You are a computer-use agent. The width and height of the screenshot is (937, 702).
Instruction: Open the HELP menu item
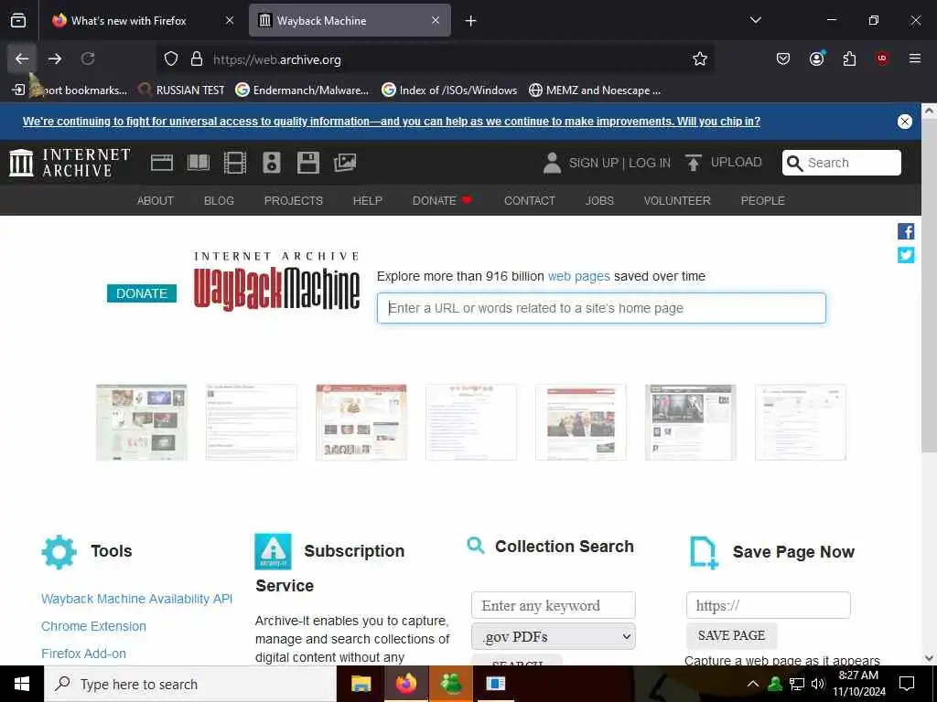(x=368, y=200)
